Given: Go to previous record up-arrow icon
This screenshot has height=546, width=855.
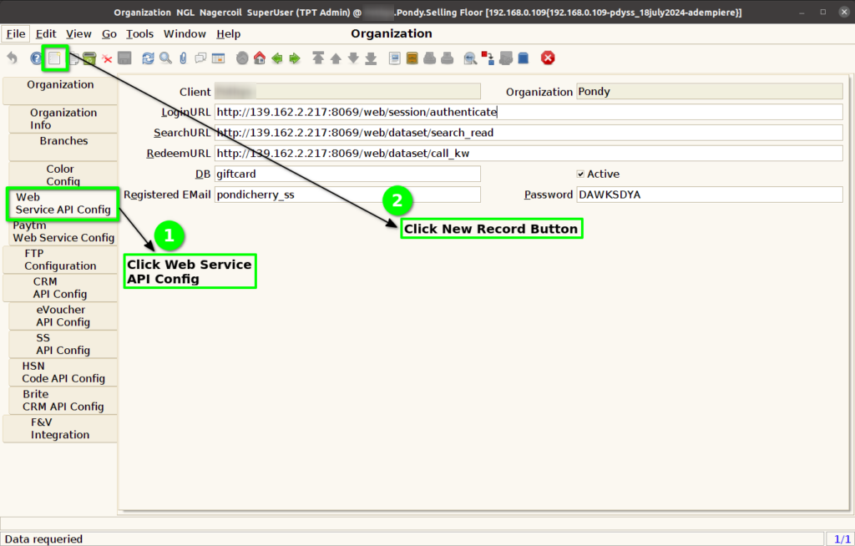Looking at the screenshot, I should [336, 58].
